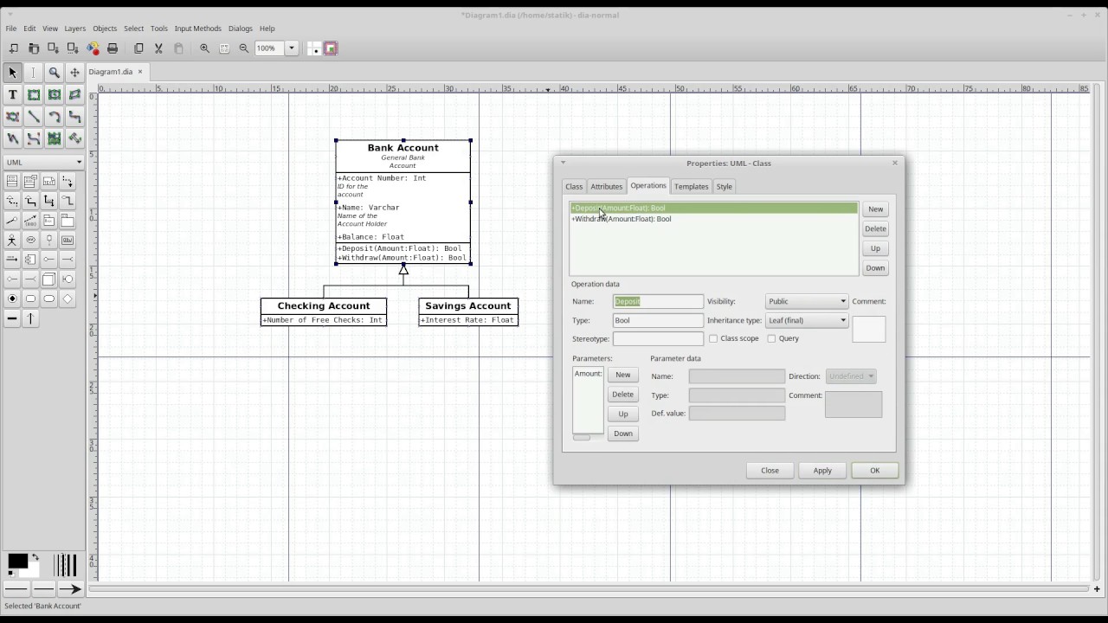Open the Visibility Public dropdown
Viewport: 1108px width, 623px height.
click(807, 301)
